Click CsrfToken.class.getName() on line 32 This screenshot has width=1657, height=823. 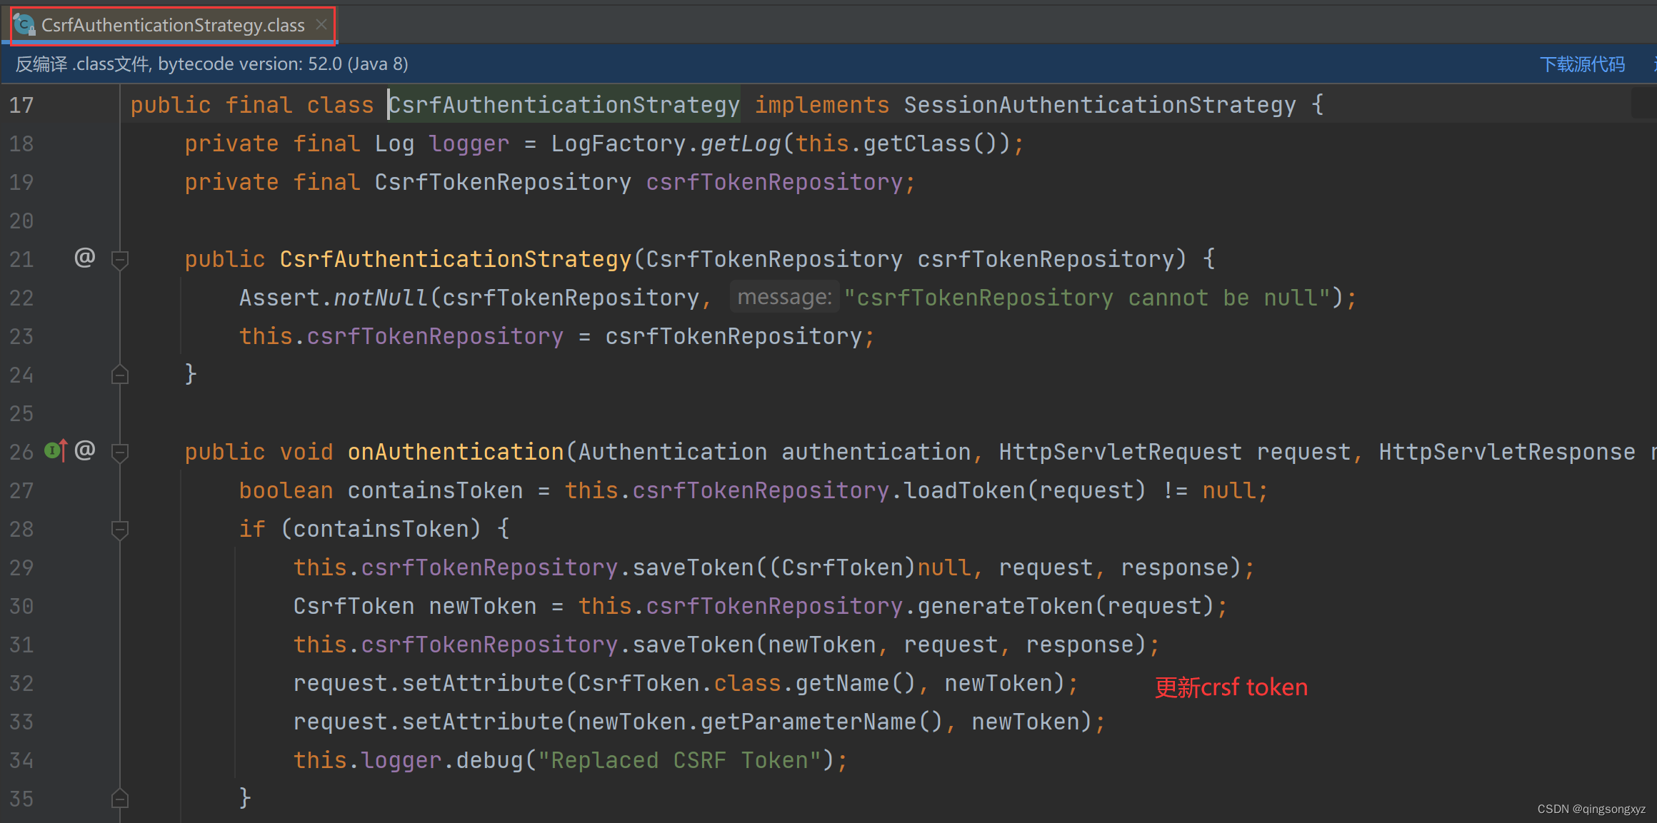click(x=746, y=684)
